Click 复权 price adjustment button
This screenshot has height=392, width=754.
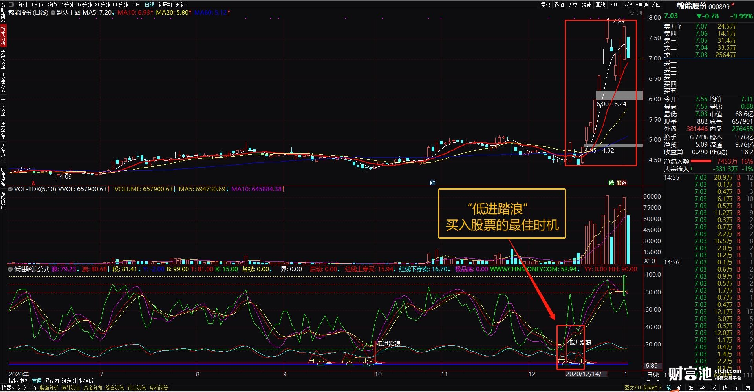coord(546,5)
